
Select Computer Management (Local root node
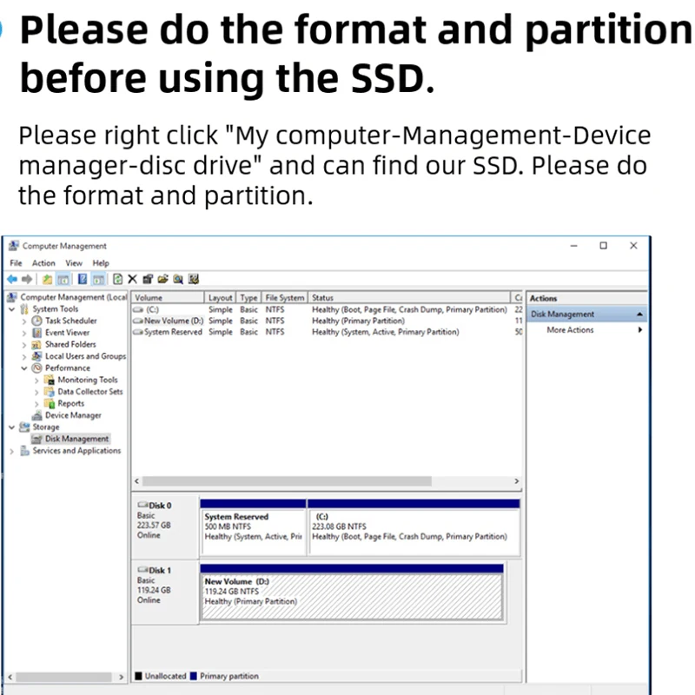click(x=74, y=297)
